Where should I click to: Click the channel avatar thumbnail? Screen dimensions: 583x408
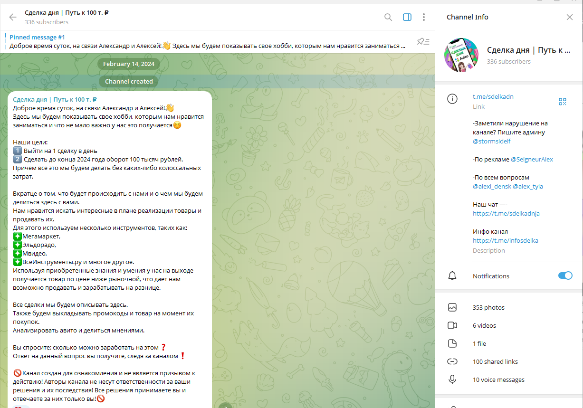(461, 55)
